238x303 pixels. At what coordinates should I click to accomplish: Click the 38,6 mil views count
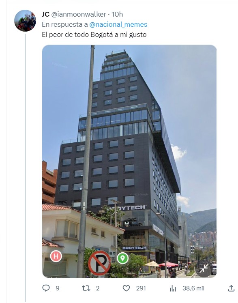point(193,288)
